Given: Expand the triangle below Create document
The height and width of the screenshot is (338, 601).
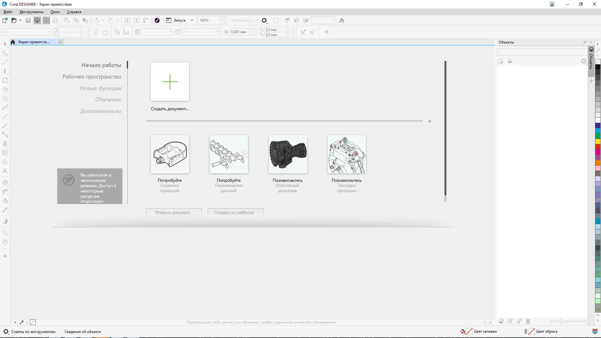Looking at the screenshot, I should pyautogui.click(x=429, y=122).
